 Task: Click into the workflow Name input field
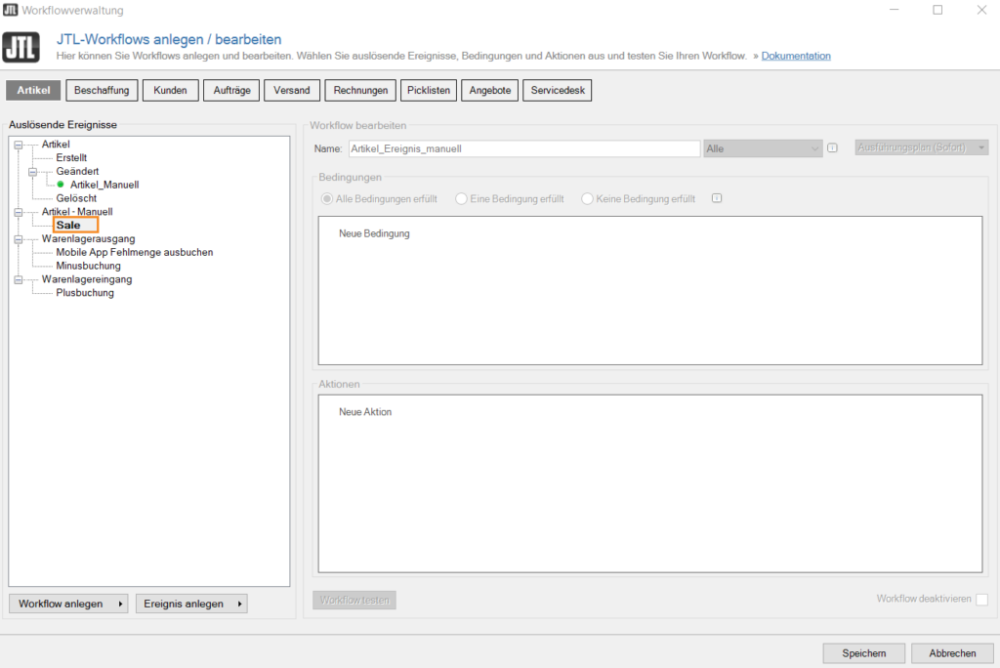[522, 148]
